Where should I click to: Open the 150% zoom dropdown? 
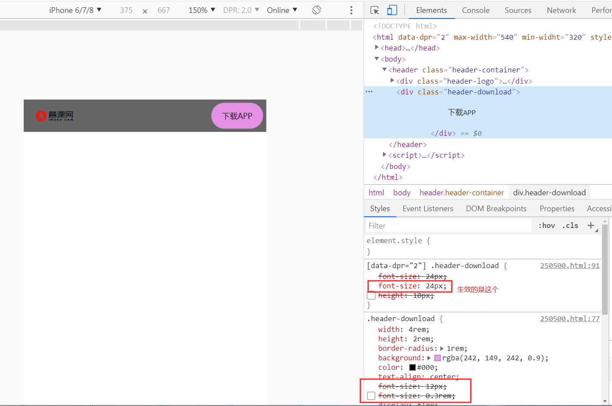pyautogui.click(x=202, y=10)
